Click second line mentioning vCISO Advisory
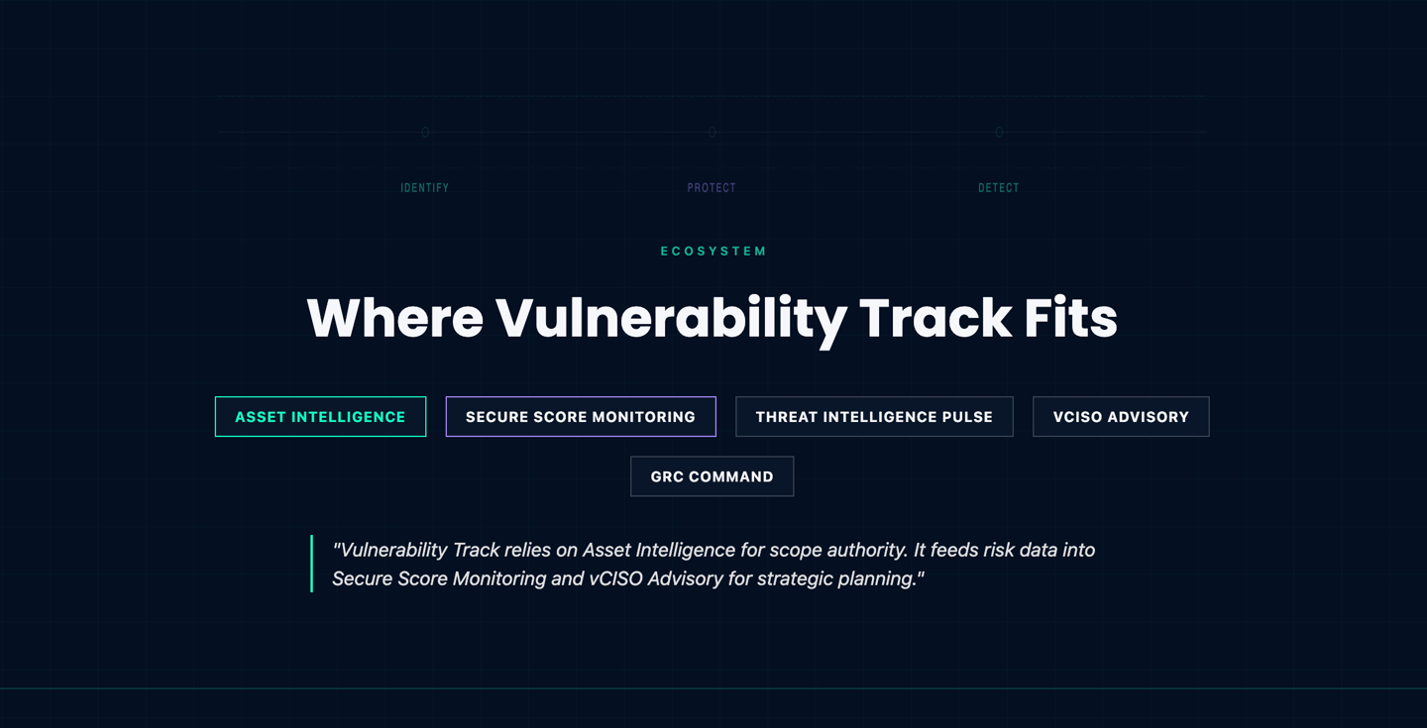This screenshot has width=1427, height=728. click(627, 578)
